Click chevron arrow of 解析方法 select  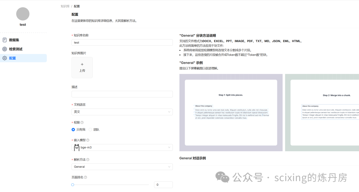(169, 167)
